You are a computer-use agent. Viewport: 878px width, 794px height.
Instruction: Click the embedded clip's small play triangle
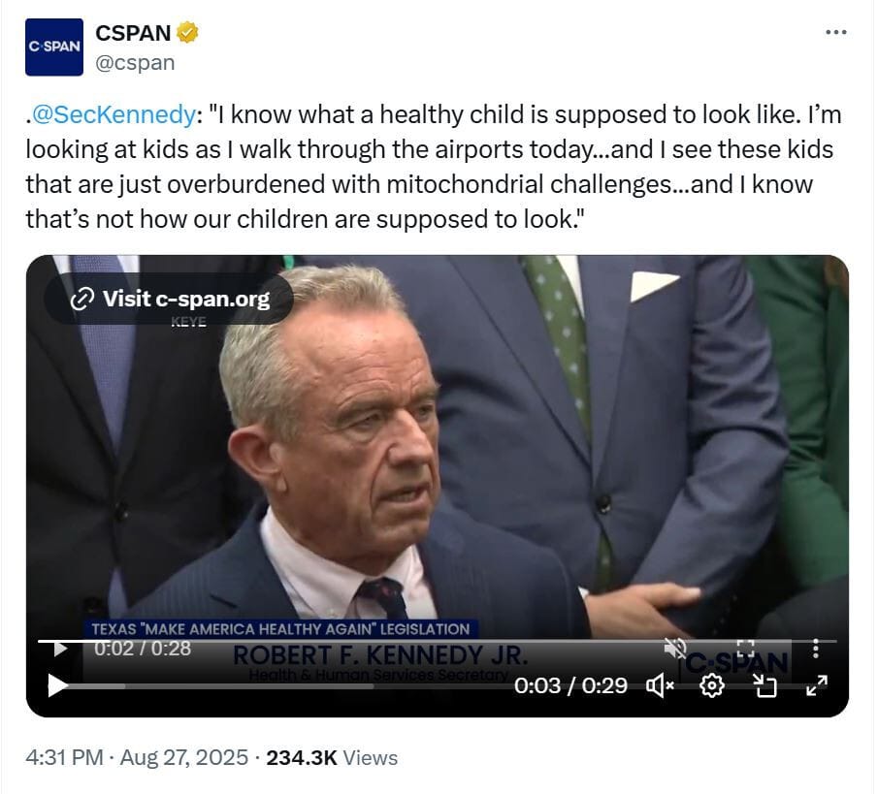pyautogui.click(x=60, y=650)
